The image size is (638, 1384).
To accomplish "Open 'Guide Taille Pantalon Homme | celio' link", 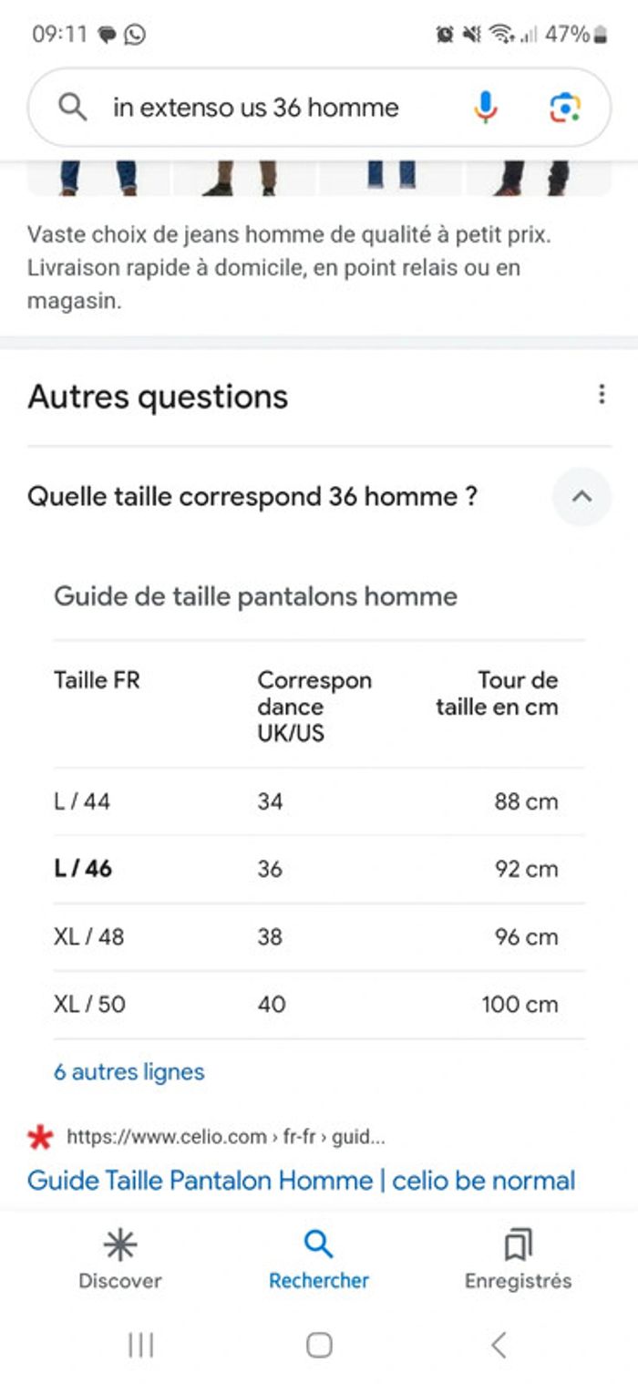I will coord(302,1181).
